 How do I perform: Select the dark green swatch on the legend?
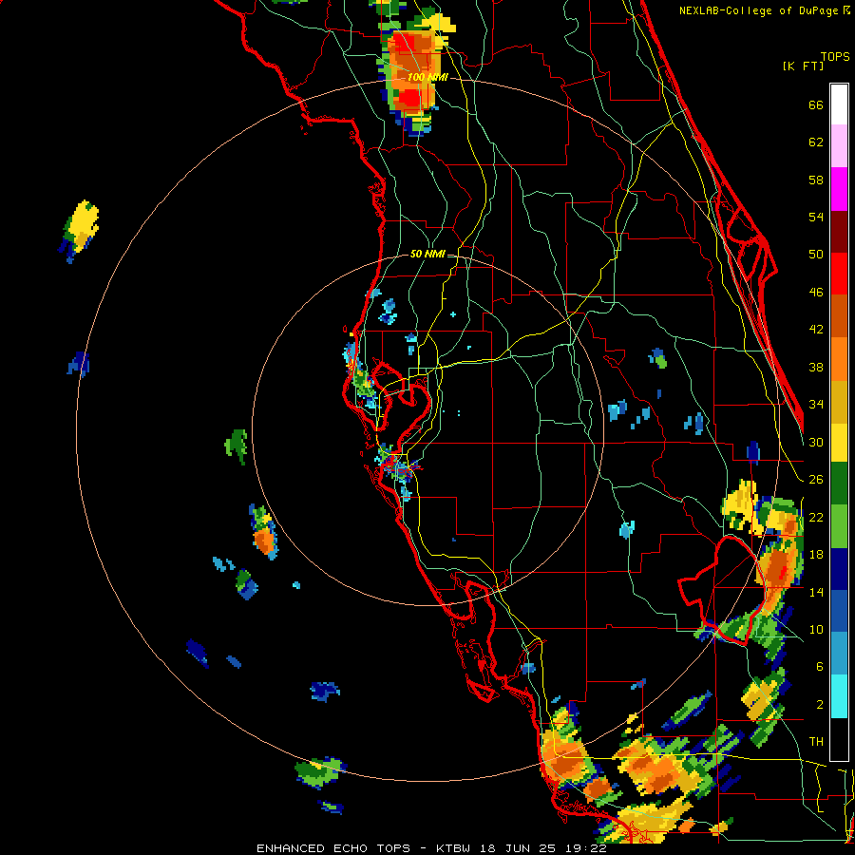839,484
